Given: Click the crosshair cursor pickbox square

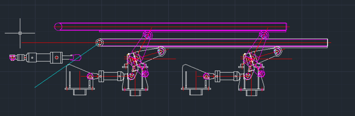Looking at the screenshot, I should (20, 33).
